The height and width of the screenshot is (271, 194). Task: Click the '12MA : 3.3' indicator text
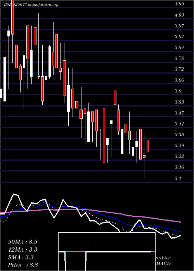23,250
